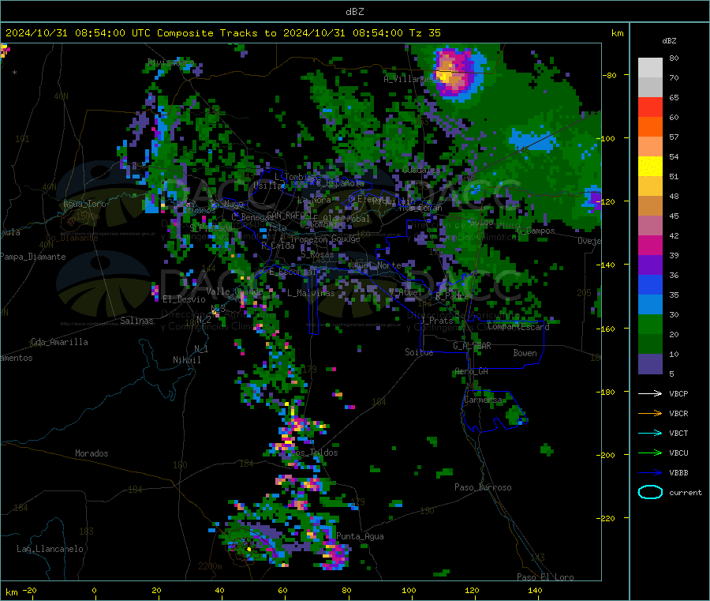The height and width of the screenshot is (601, 710).
Task: Click the 'Pampa_Diamante' map label
Action: pos(32,257)
